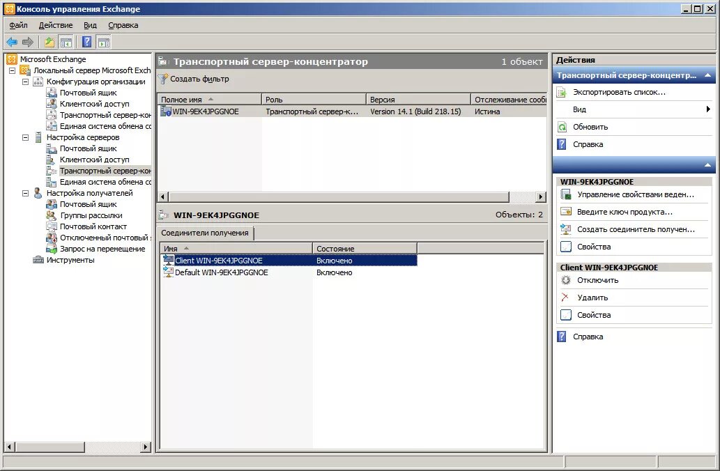
Task: Click the Default WIN-9EK4JPGGNOE connector icon
Action: tap(169, 272)
